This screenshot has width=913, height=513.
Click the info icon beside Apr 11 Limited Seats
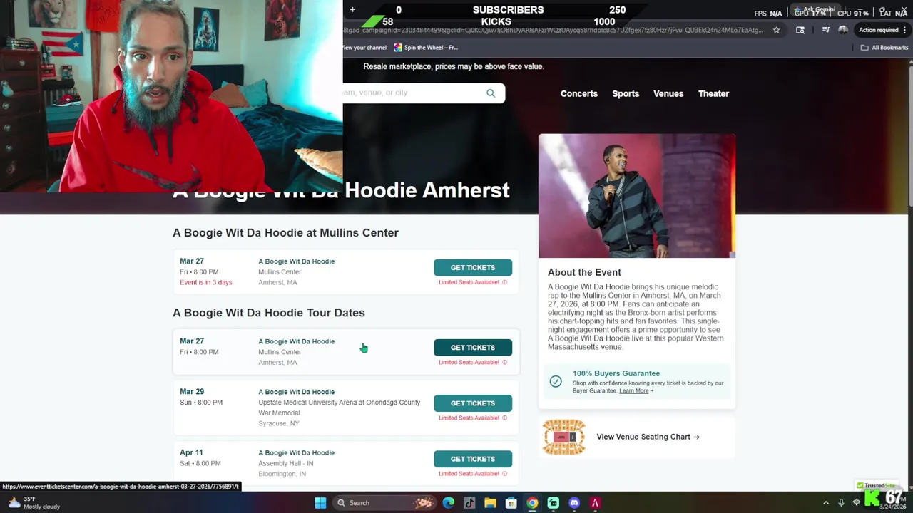point(504,473)
